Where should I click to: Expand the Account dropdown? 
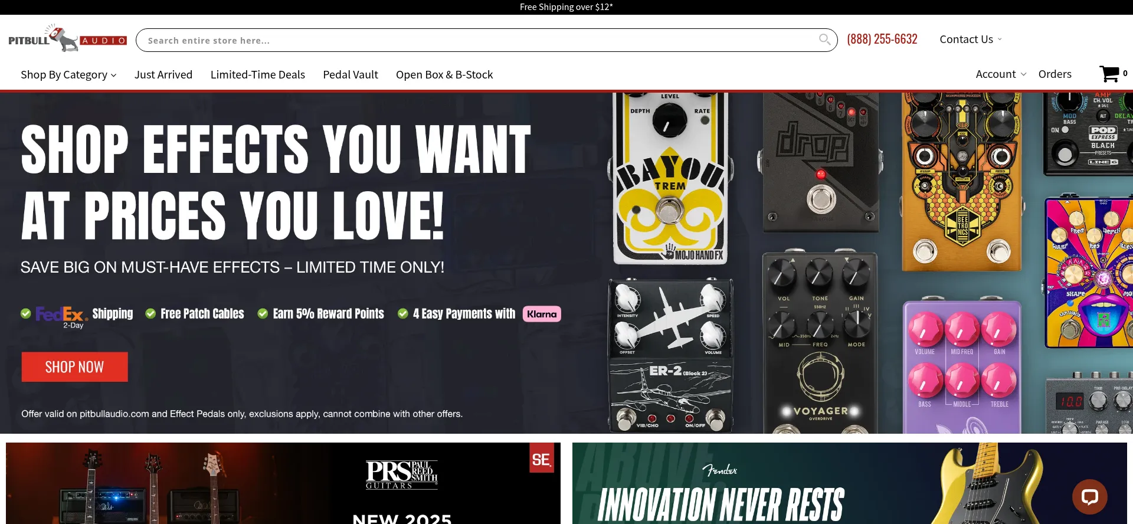coord(1001,74)
